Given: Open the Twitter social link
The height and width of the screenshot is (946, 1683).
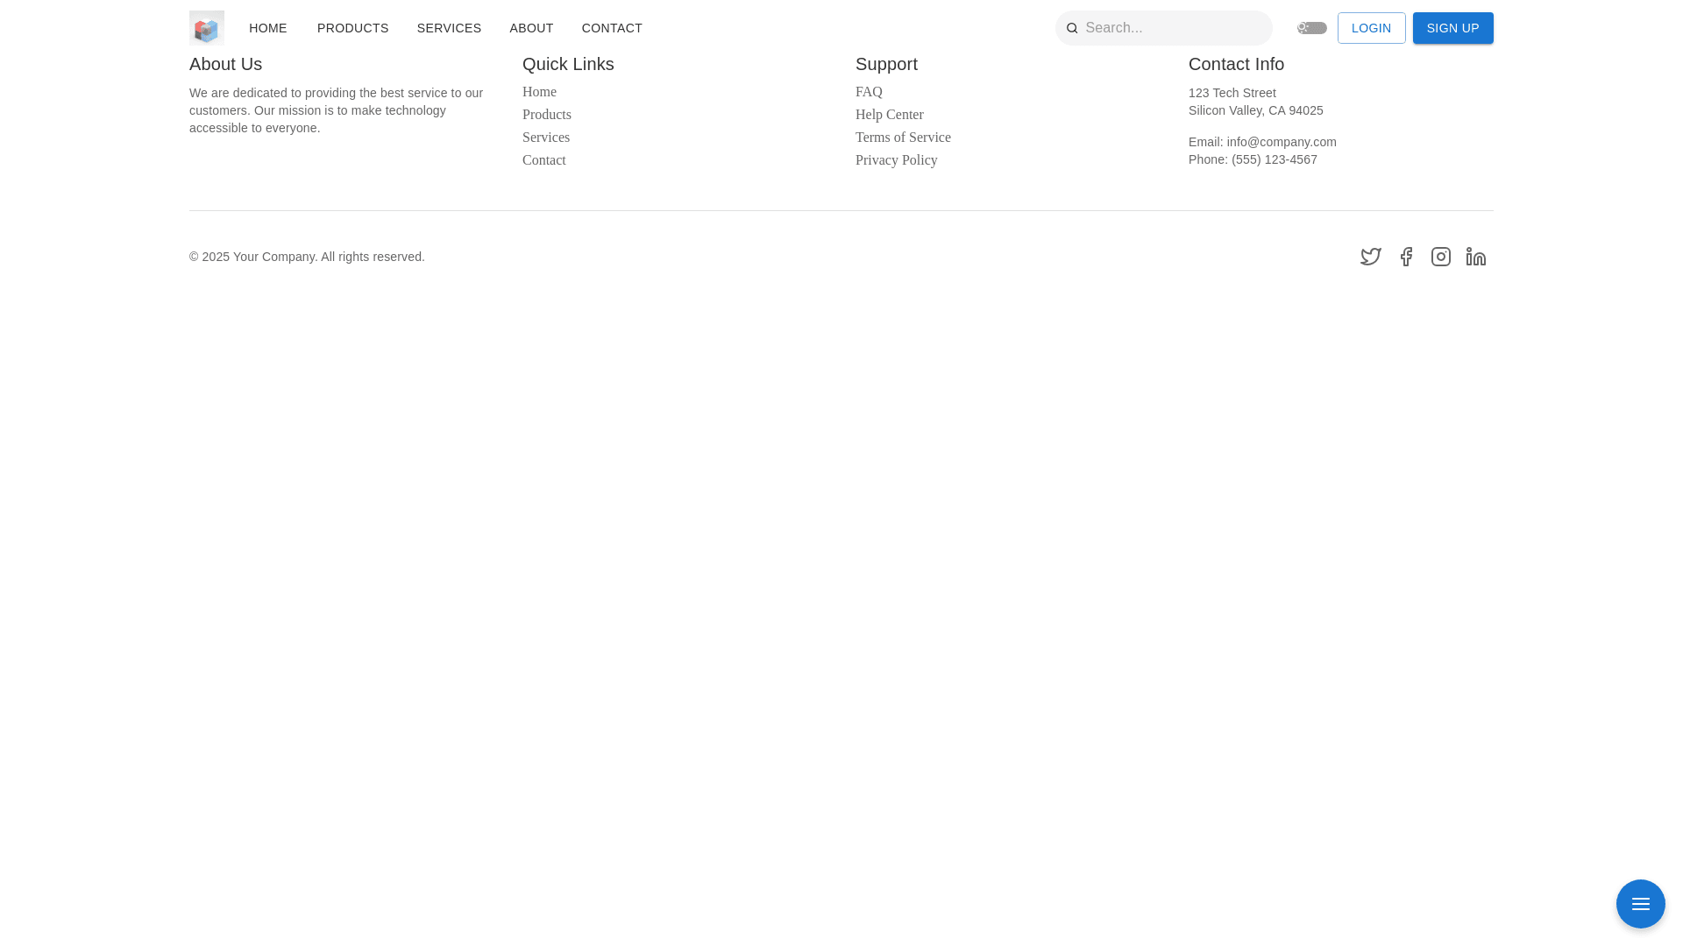Looking at the screenshot, I should tap(1371, 257).
